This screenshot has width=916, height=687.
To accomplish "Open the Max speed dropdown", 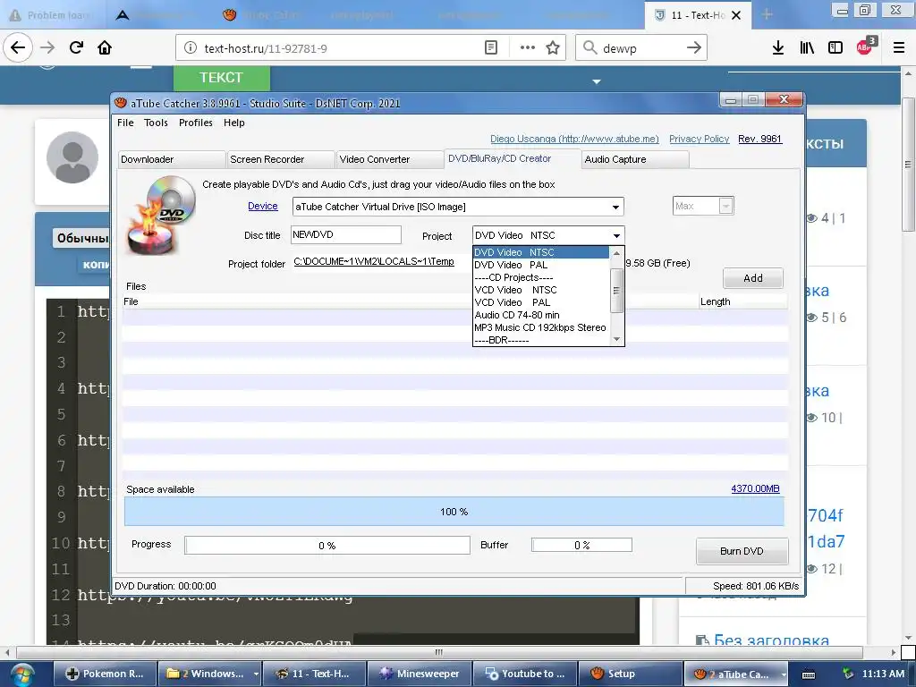I will [x=725, y=206].
